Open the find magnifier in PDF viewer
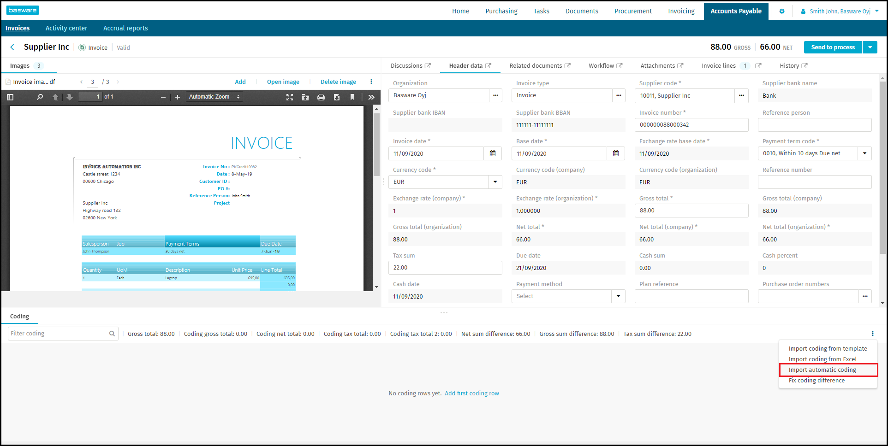The height and width of the screenshot is (446, 888). click(x=40, y=97)
